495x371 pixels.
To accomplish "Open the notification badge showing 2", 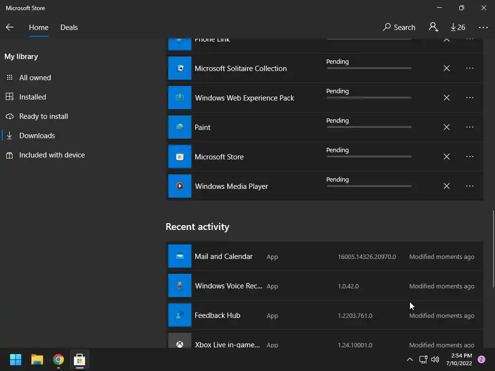I will [x=481, y=359].
